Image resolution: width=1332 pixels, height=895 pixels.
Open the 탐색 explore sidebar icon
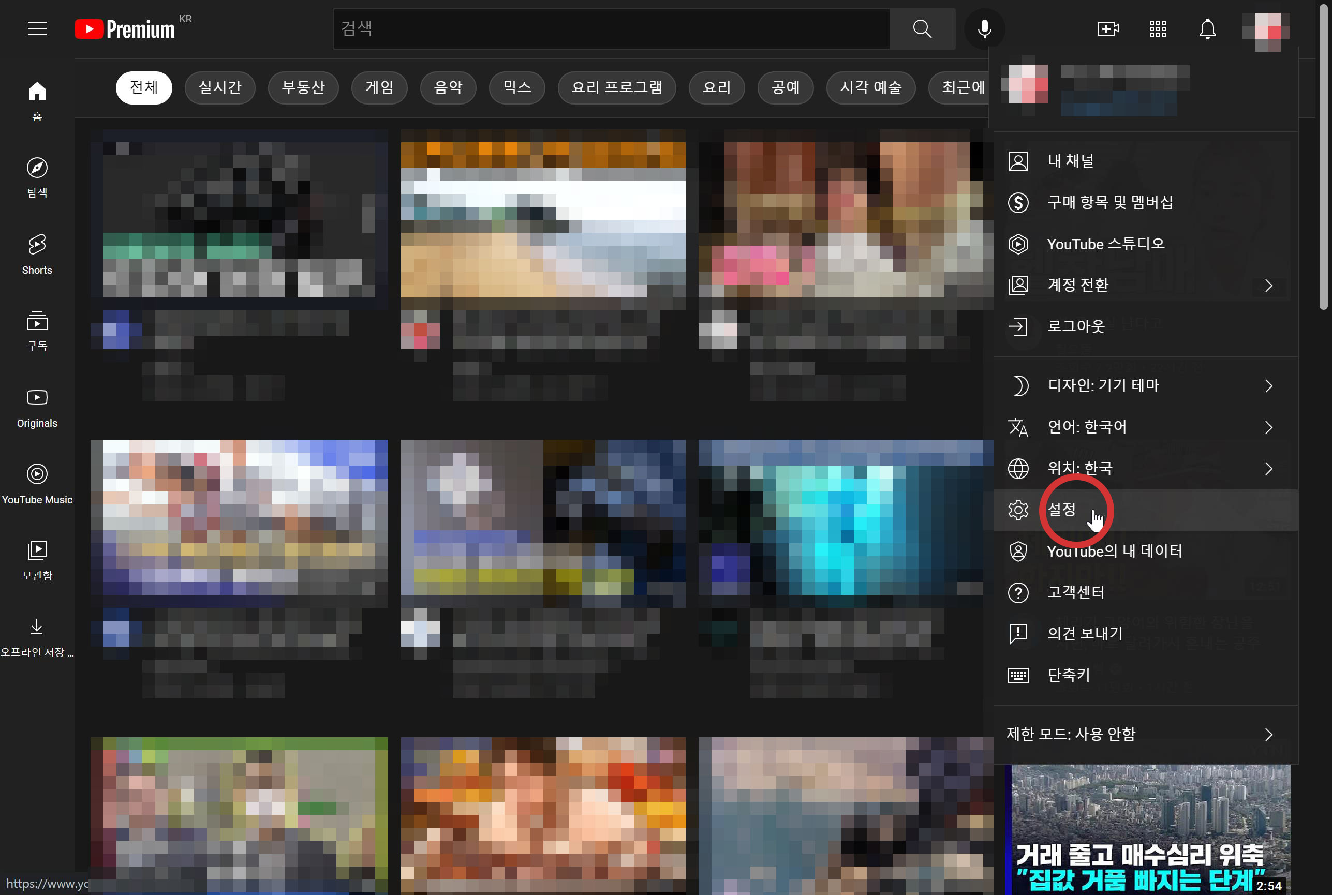(37, 177)
